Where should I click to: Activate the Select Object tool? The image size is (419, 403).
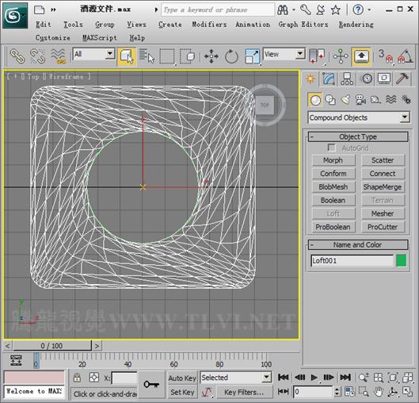pyautogui.click(x=127, y=56)
